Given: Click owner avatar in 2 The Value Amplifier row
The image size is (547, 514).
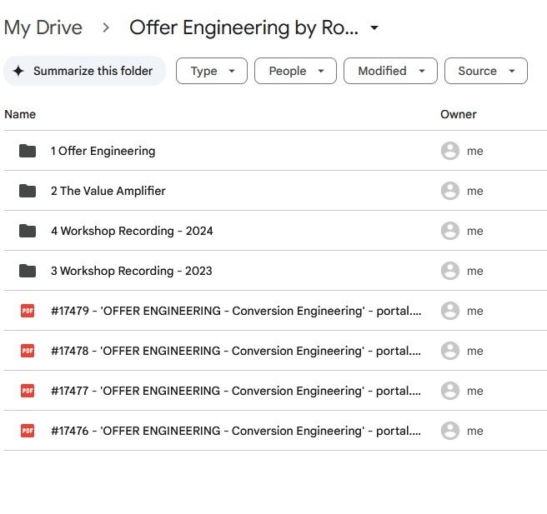Looking at the screenshot, I should pyautogui.click(x=450, y=191).
